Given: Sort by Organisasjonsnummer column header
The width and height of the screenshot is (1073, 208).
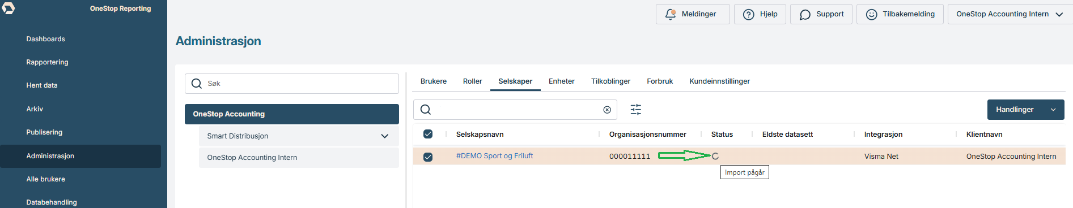Looking at the screenshot, I should tap(647, 135).
